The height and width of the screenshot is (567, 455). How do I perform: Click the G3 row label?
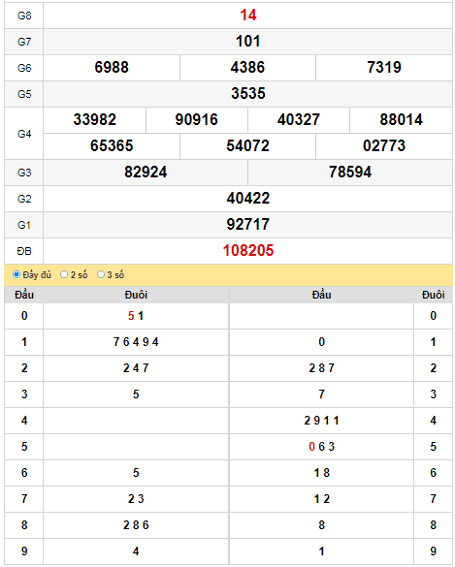[x=24, y=173]
